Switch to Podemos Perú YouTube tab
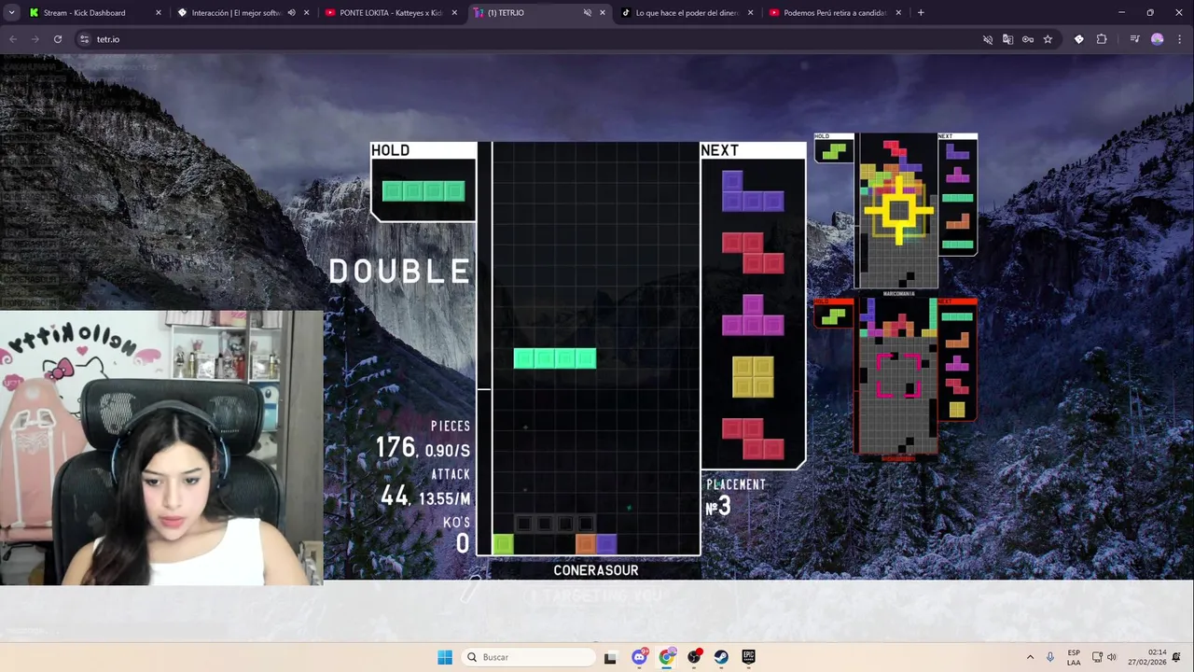Image resolution: width=1194 pixels, height=672 pixels. coord(834,13)
